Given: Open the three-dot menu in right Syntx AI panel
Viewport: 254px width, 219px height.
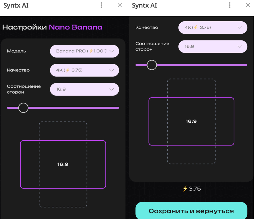Looking at the screenshot, I should pos(230,5).
